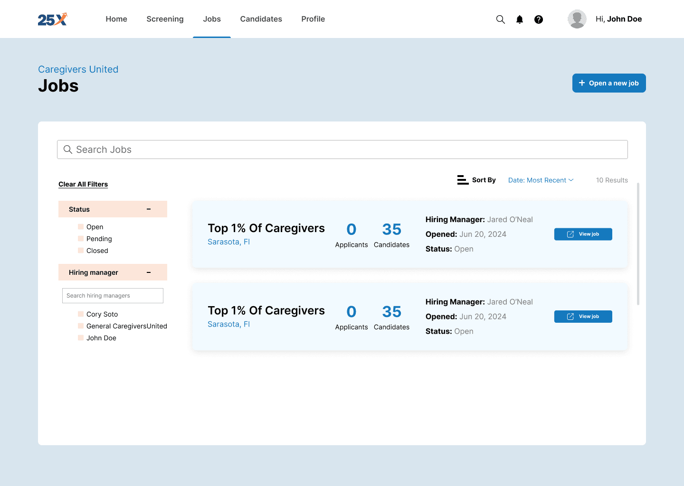
Task: Click the plus icon in Open a new job
Action: coord(581,83)
